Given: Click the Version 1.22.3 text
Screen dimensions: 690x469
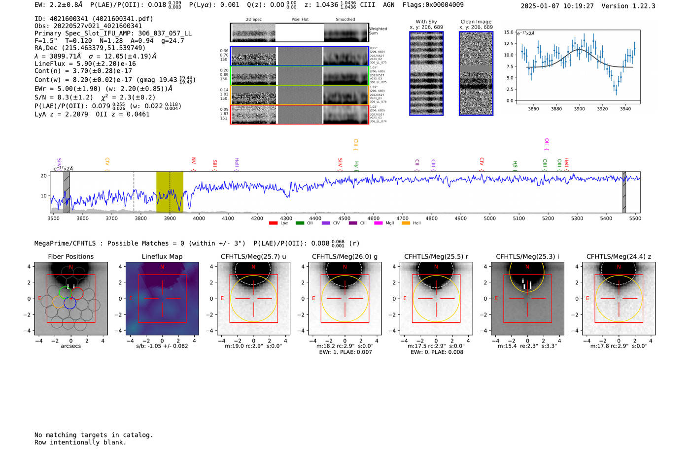Looking at the screenshot, I should (x=628, y=6).
